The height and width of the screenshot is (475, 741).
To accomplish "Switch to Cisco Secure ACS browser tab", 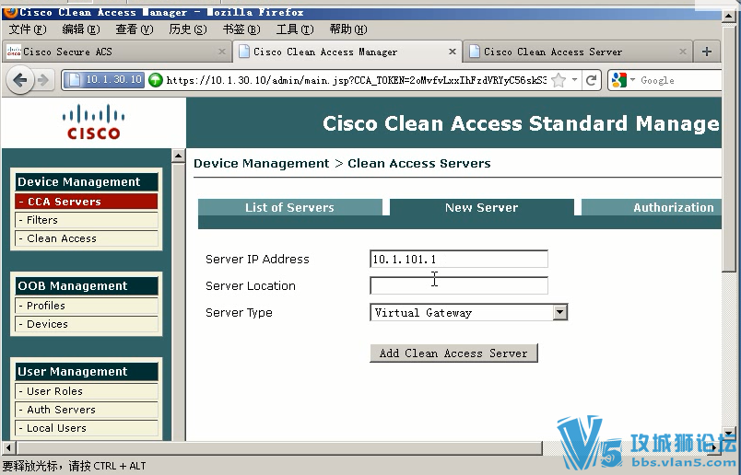I will [x=117, y=52].
